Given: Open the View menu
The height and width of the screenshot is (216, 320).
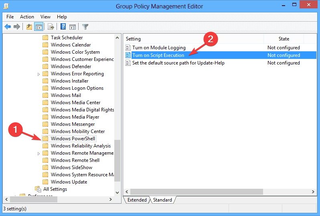Looking at the screenshot, I should click(45, 17).
